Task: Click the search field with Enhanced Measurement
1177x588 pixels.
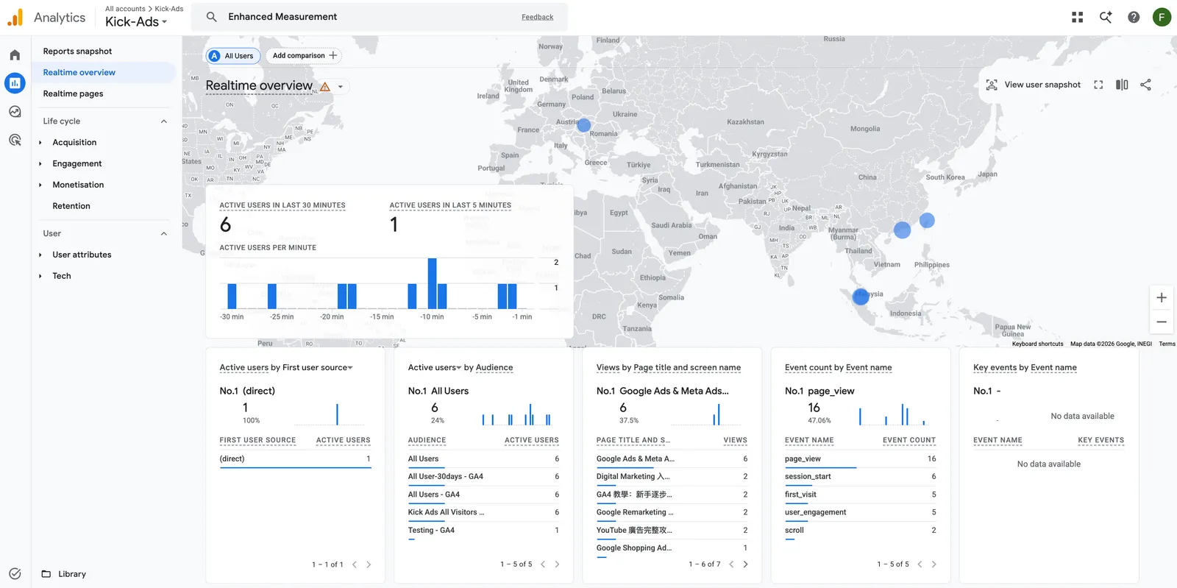Action: pyautogui.click(x=379, y=17)
